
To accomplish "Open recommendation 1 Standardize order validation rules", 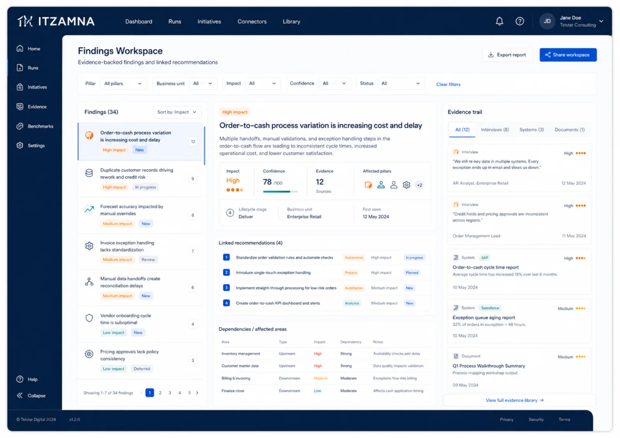I will tap(324, 258).
